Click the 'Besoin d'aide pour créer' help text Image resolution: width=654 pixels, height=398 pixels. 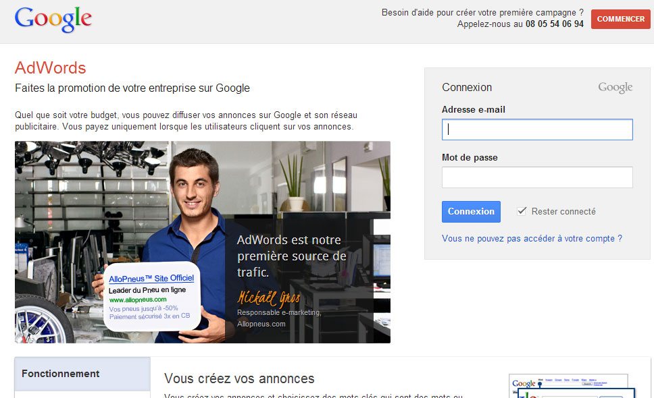click(482, 13)
